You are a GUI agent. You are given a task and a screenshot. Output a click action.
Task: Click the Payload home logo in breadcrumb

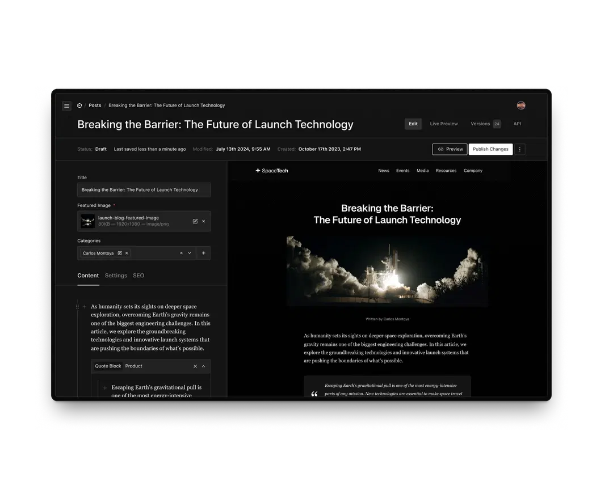click(x=79, y=105)
